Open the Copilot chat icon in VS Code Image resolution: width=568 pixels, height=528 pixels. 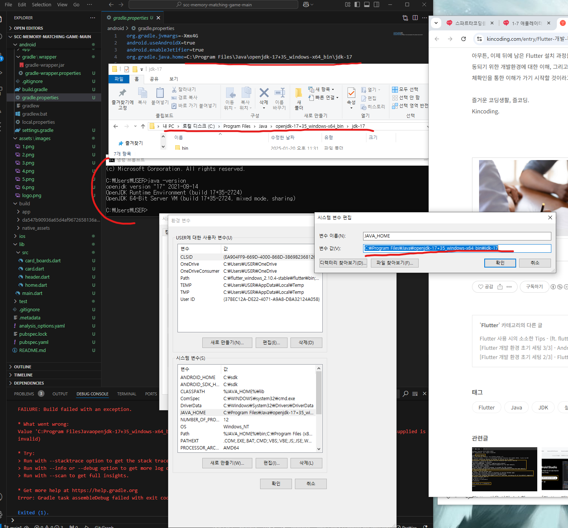[306, 4]
